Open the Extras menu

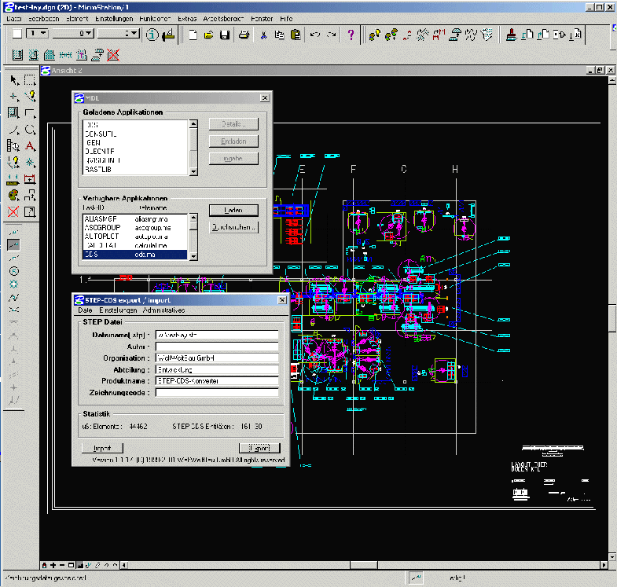tap(187, 19)
